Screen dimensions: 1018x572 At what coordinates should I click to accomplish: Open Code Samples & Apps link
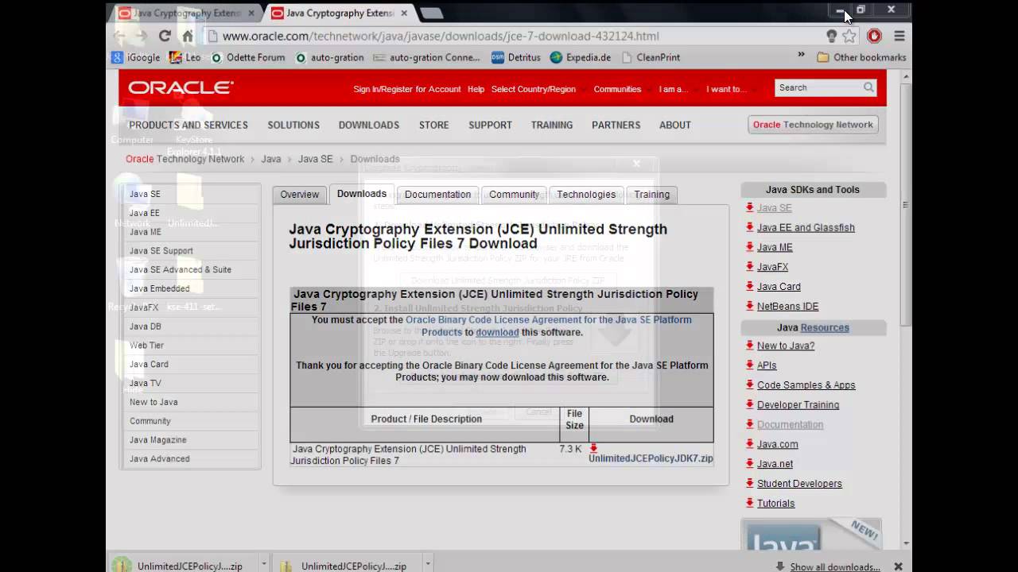[x=806, y=385]
